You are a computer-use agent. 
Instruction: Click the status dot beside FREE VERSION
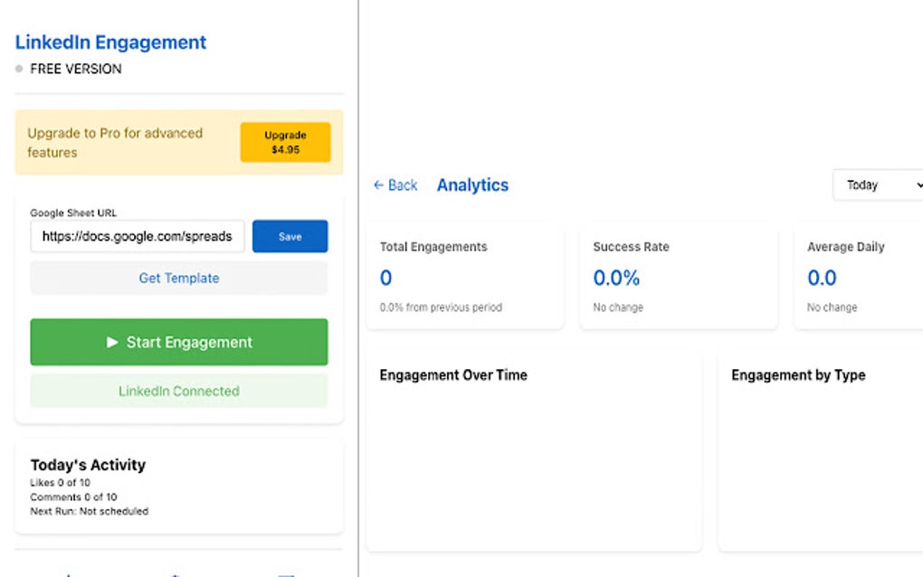(x=19, y=68)
